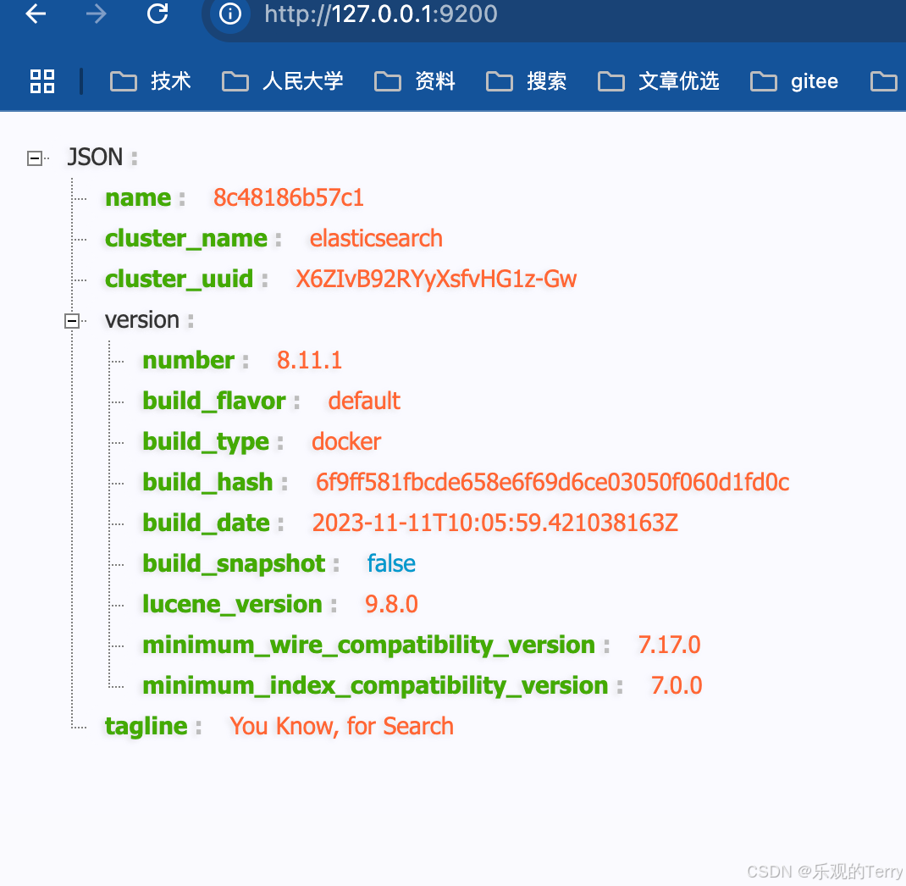The width and height of the screenshot is (906, 886).
Task: Open the 人民大学 bookmark folder
Action: pyautogui.click(x=283, y=81)
